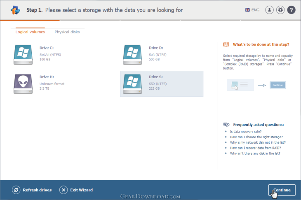
Task: Click the Continue button
Action: tap(282, 190)
